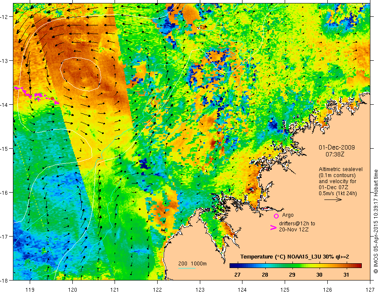The width and height of the screenshot is (379, 293).
Task: Click the 29 color bar tick label
Action: [292, 274]
